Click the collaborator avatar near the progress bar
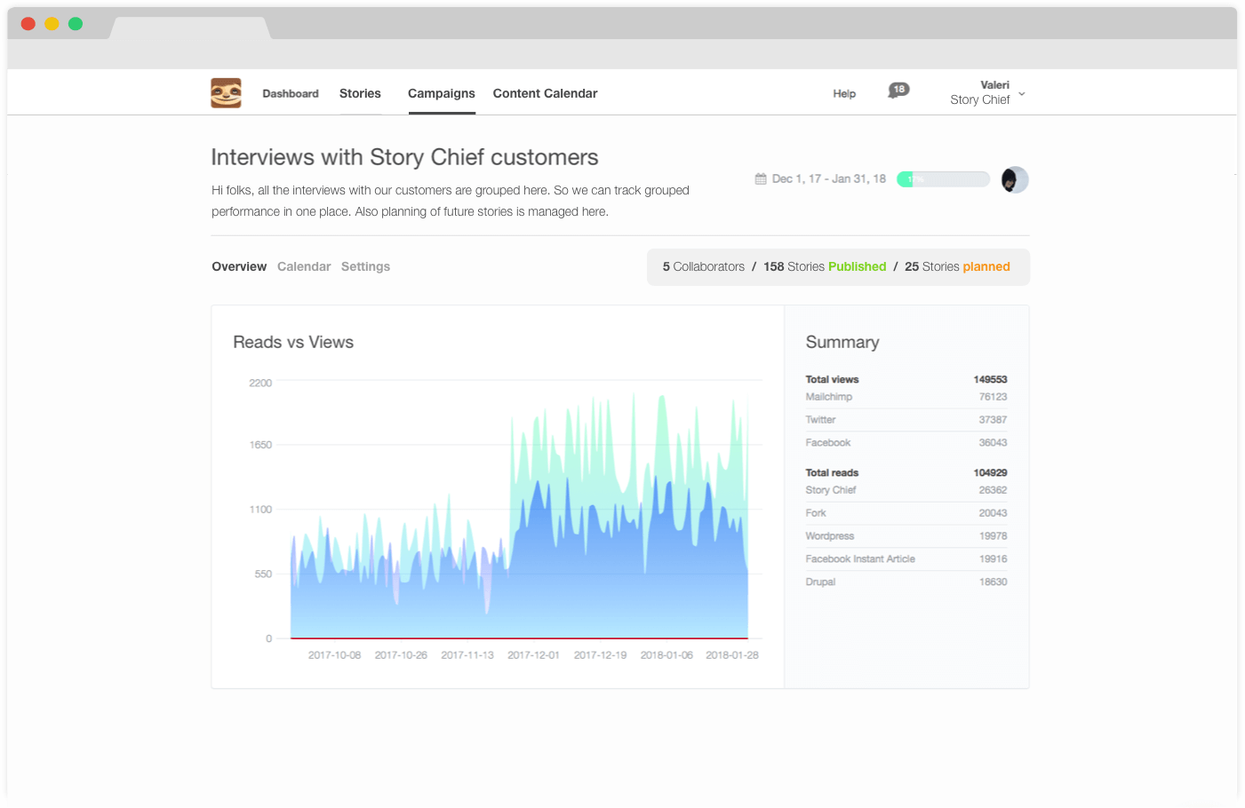The width and height of the screenshot is (1245, 808). click(1014, 179)
